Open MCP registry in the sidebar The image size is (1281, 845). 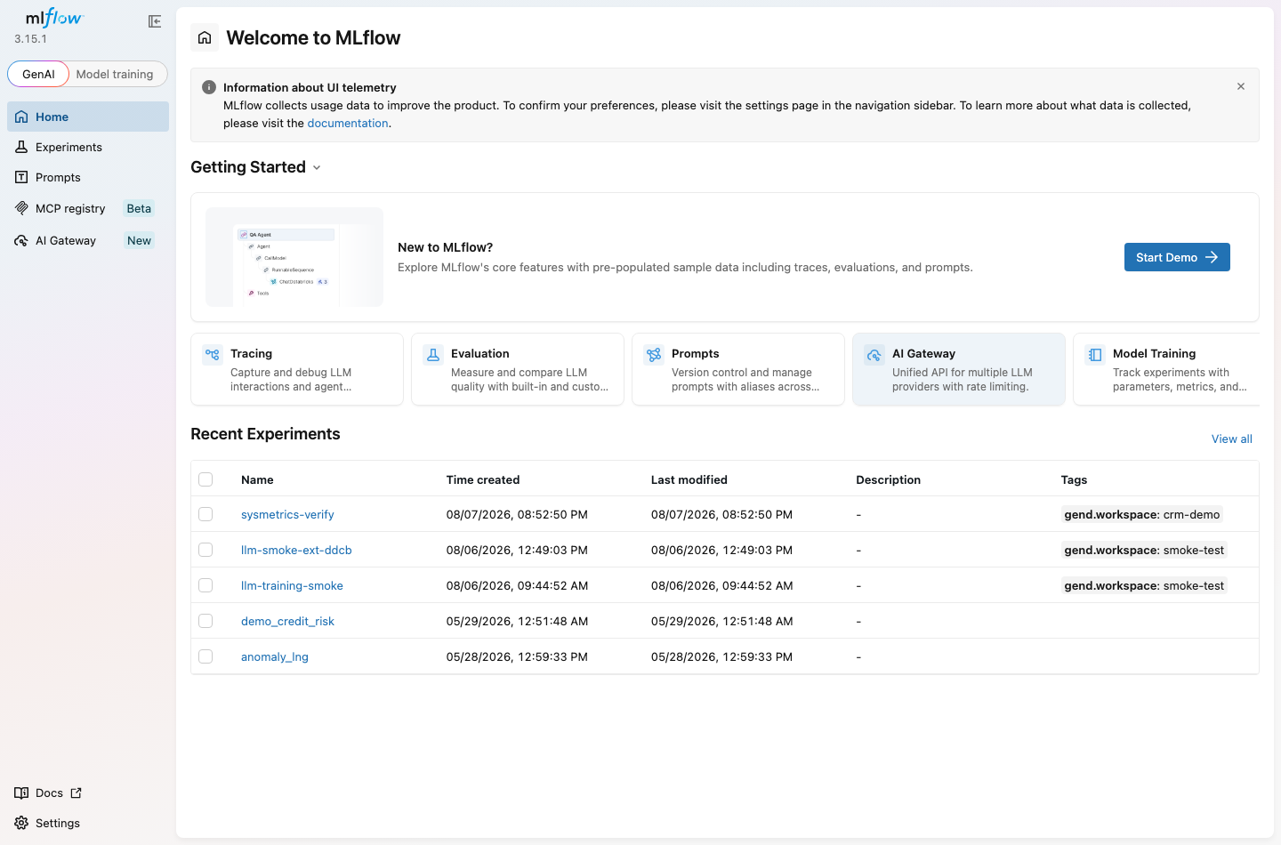pos(88,208)
